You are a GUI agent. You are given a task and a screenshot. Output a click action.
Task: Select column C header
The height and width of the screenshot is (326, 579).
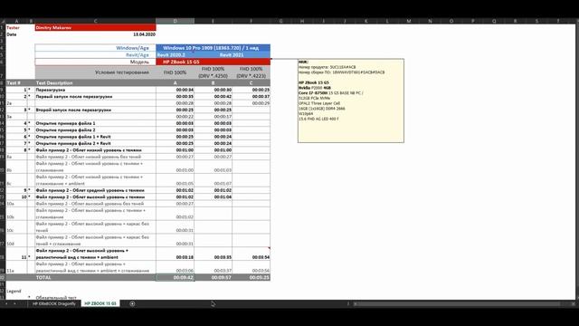(95, 21)
